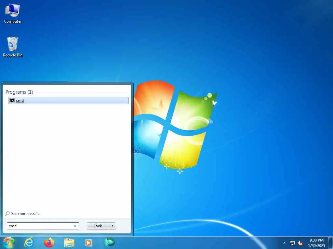333x249 pixels.
Task: Click the muted volume tray icon
Action: (300, 243)
